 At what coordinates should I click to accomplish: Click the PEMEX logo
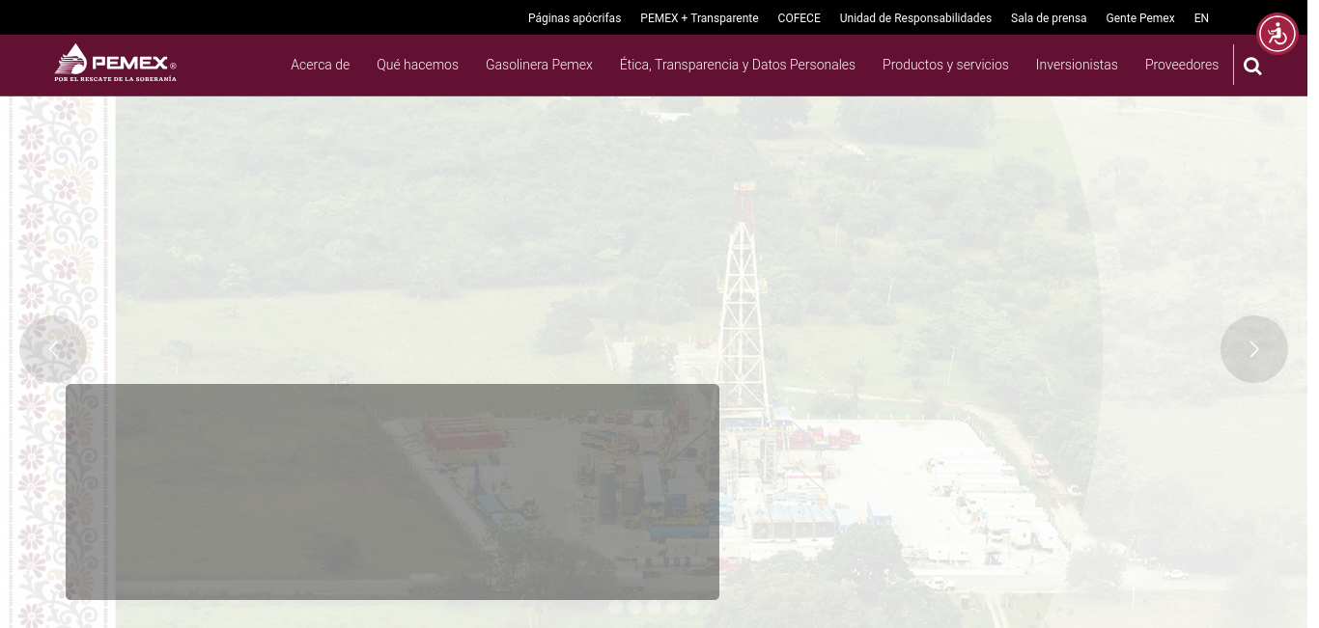[115, 63]
